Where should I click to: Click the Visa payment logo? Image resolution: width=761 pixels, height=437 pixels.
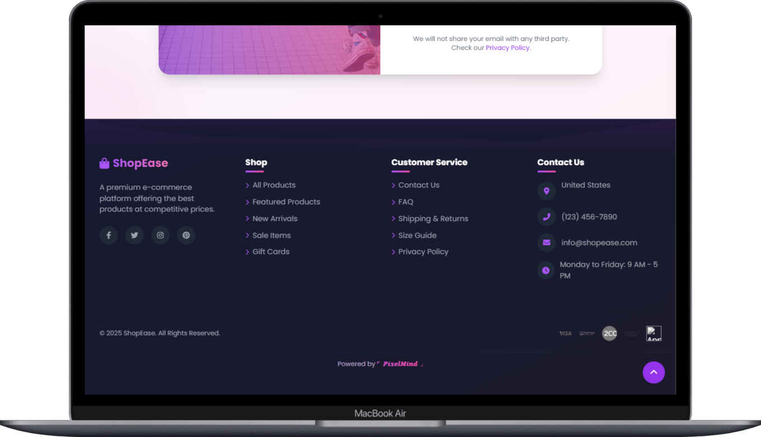tap(565, 333)
